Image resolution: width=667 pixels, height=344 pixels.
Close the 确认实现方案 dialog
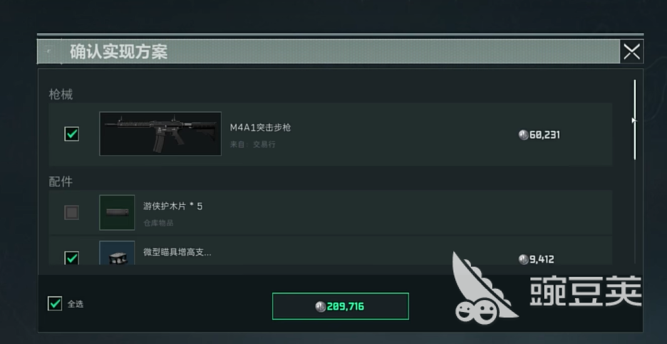pos(632,51)
